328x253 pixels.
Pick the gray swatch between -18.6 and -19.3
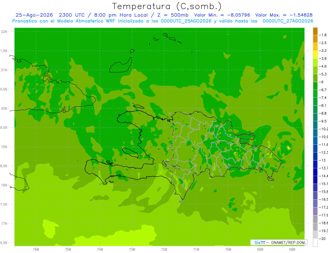point(315,227)
